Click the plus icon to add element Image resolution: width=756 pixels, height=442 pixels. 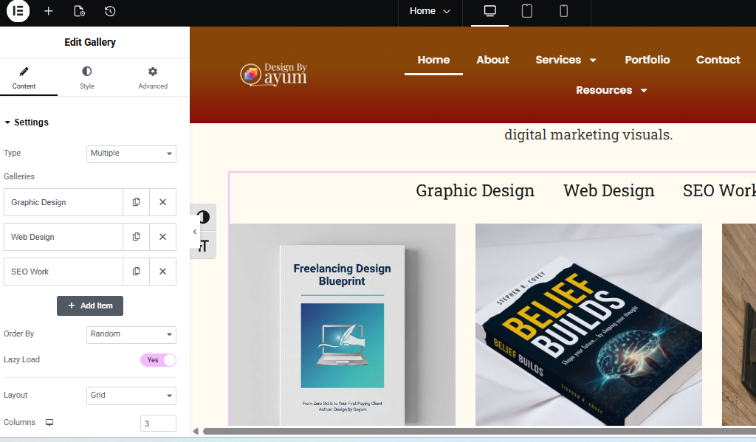49,11
